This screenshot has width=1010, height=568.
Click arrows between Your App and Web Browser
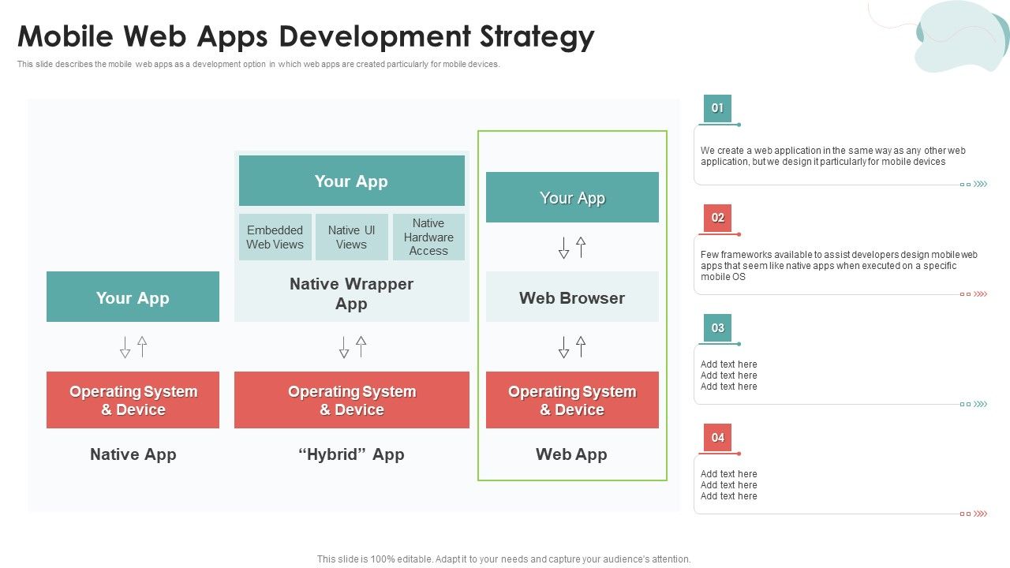pos(572,248)
